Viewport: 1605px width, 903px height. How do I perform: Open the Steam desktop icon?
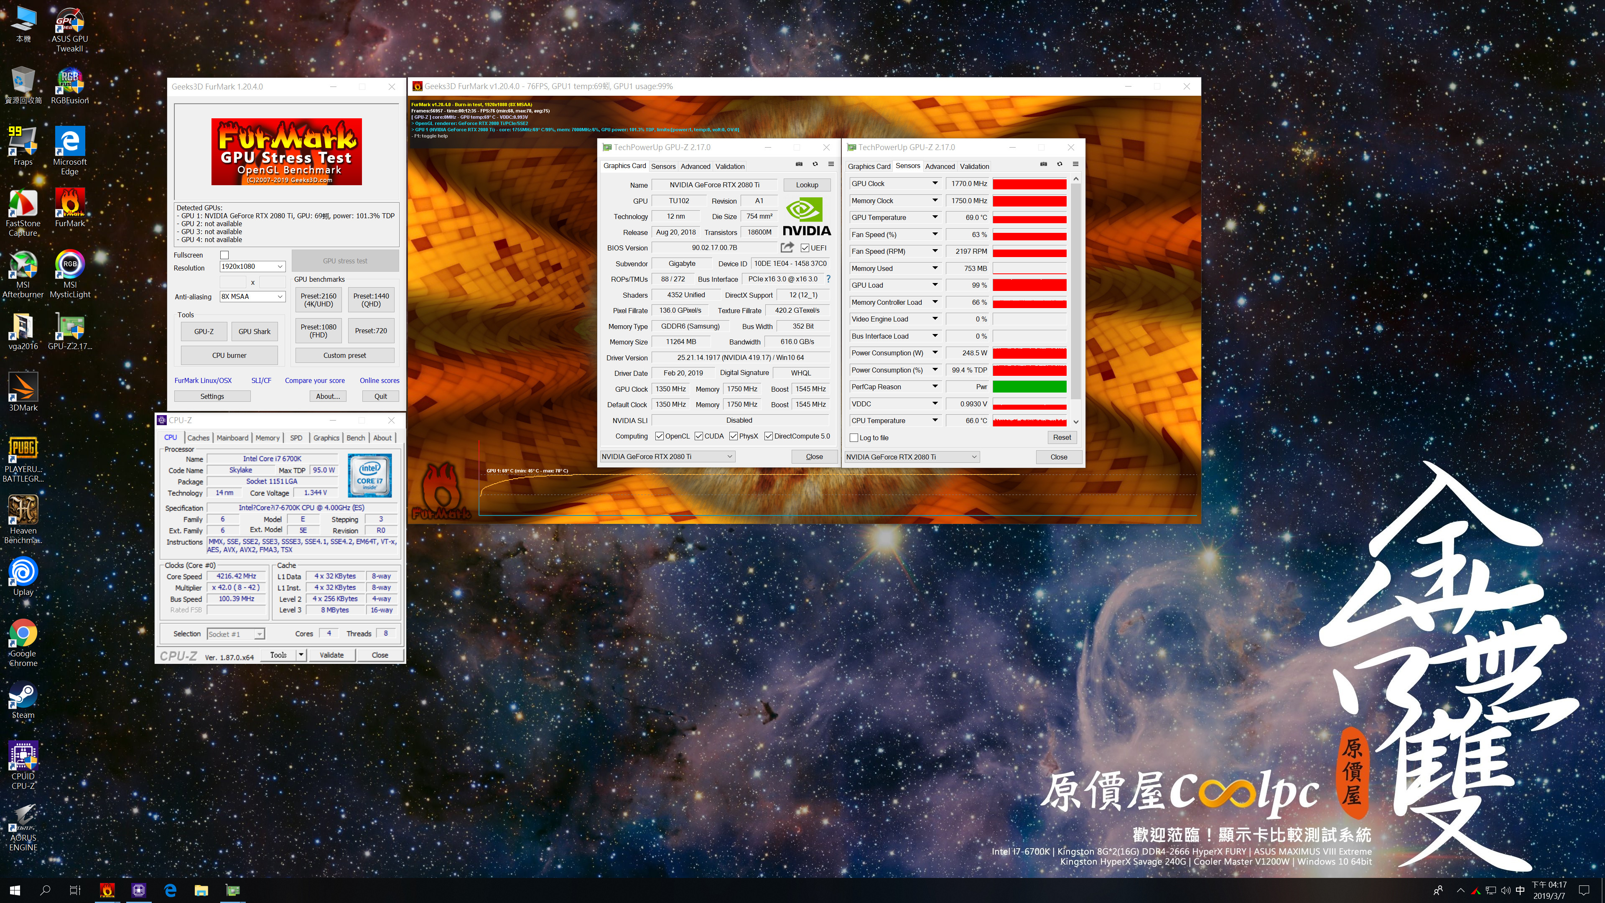click(23, 700)
